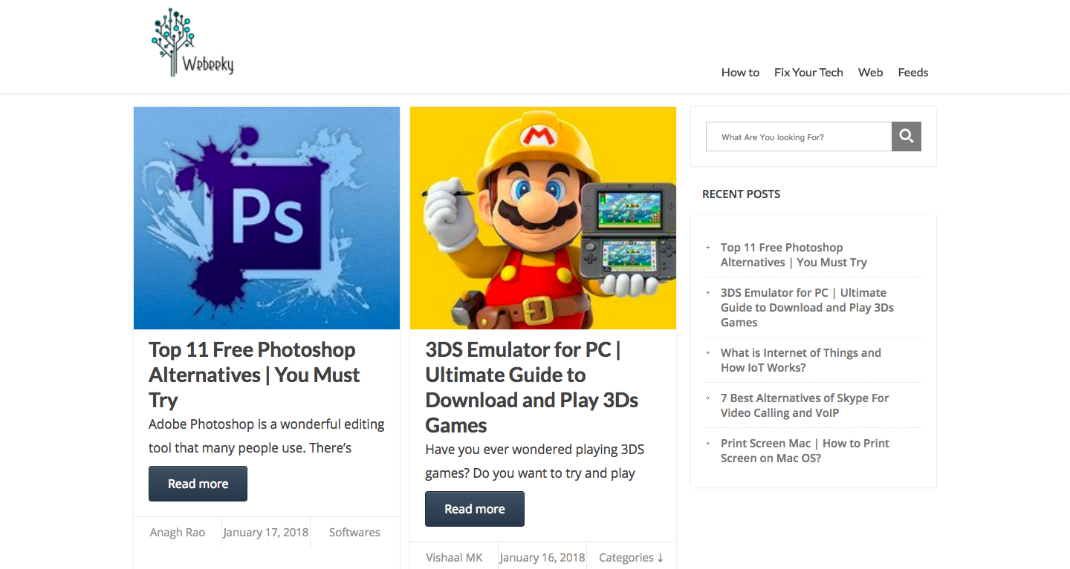Screen dimensions: 1070x569
Task: Open the Web menu item
Action: coord(870,72)
